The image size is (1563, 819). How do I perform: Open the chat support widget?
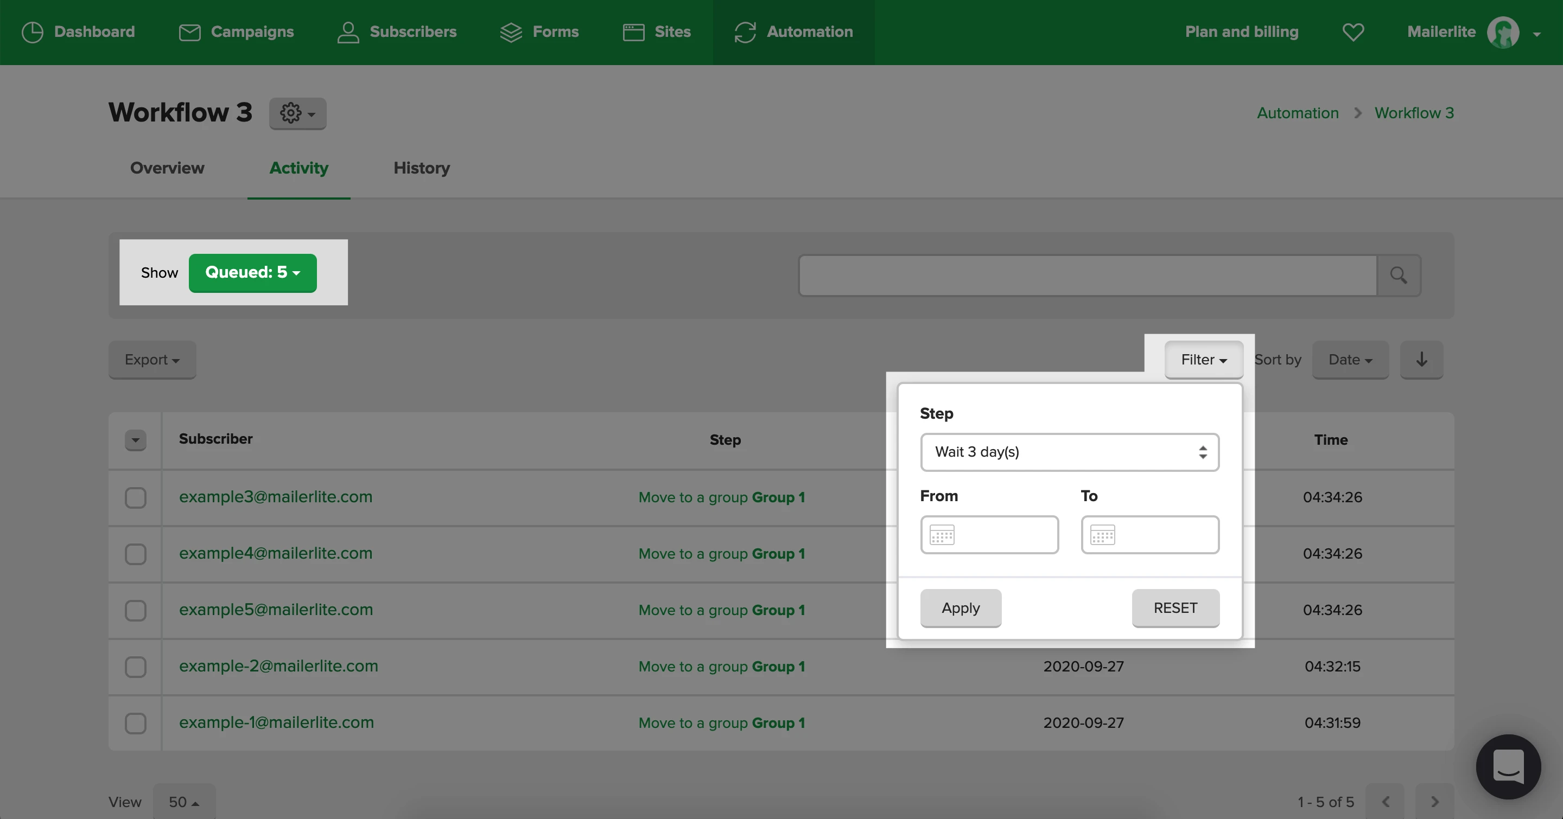(x=1508, y=766)
